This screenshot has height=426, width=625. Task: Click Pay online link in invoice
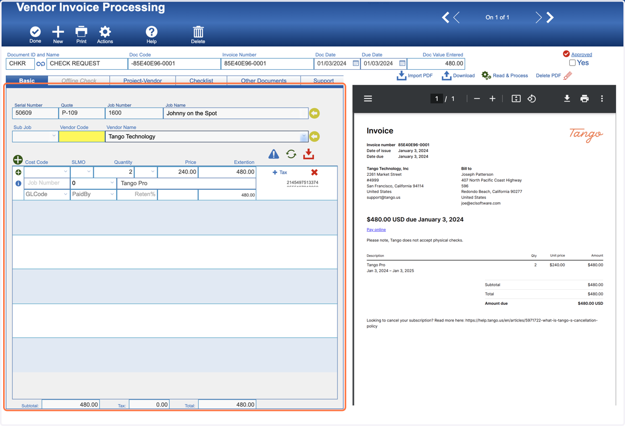pos(376,229)
